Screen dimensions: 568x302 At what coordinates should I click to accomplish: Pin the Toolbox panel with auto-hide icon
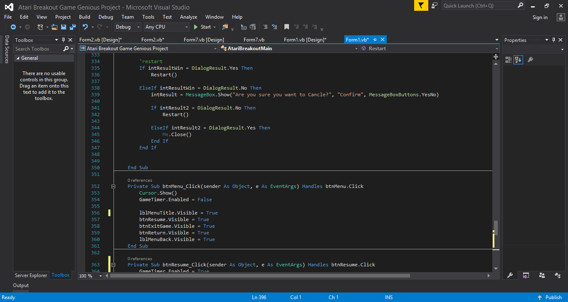tap(64, 40)
